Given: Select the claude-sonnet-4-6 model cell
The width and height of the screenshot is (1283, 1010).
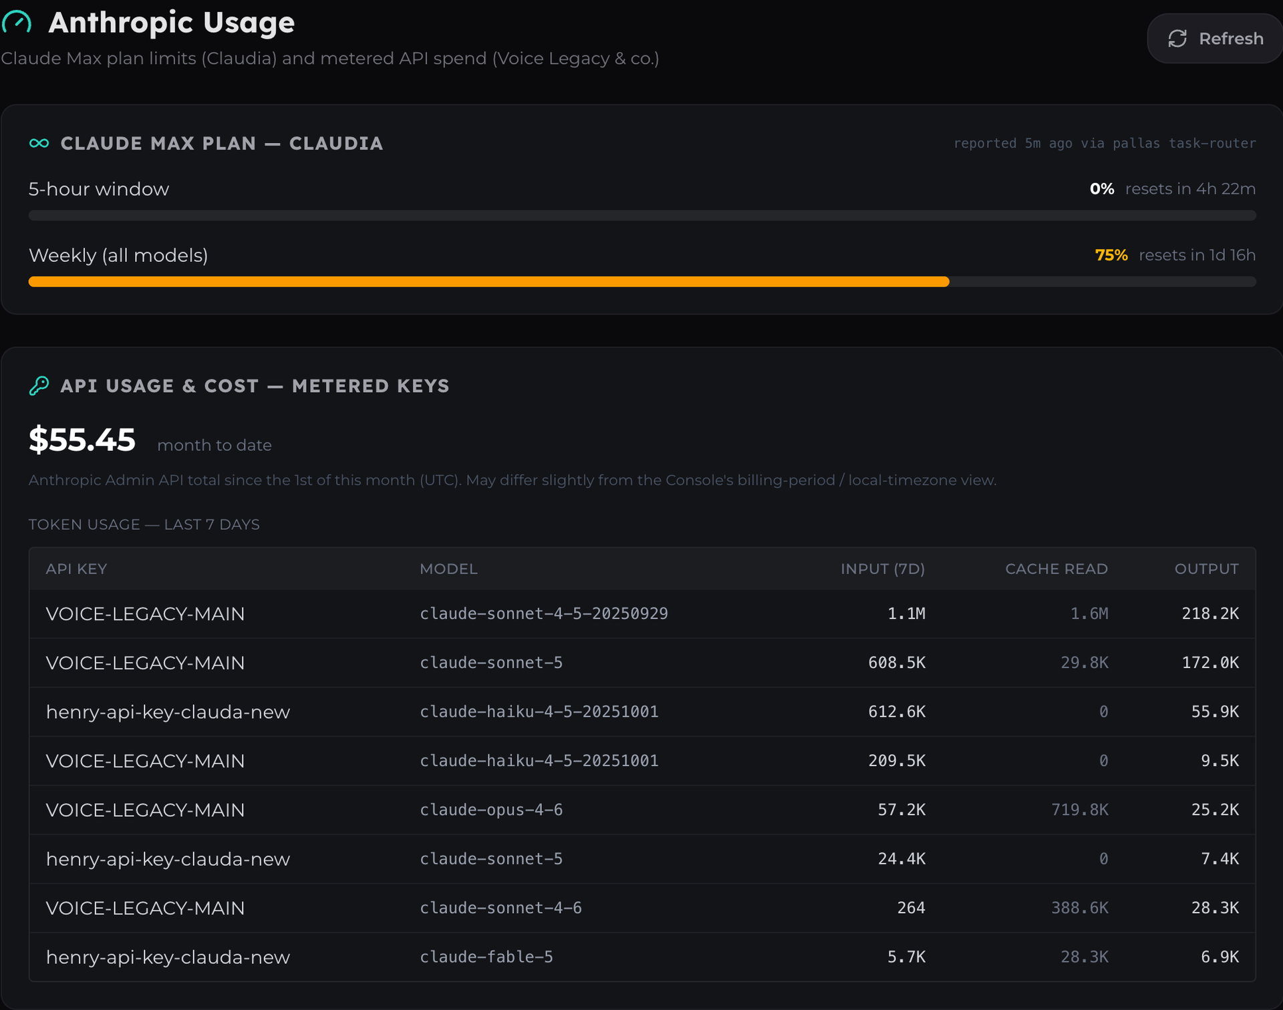Looking at the screenshot, I should click(x=501, y=908).
